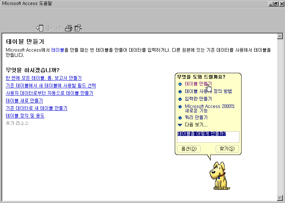This screenshot has width=285, height=203.
Task: Click the assistant question input field
Action: pyautogui.click(x=208, y=137)
